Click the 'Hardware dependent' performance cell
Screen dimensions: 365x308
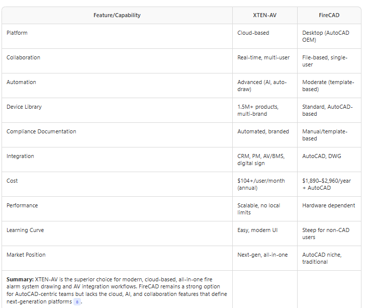pyautogui.click(x=328, y=205)
